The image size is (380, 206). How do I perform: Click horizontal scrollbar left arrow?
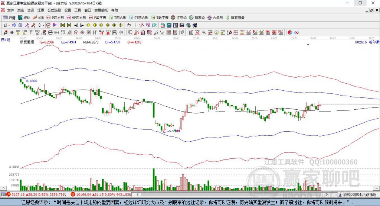[x=137, y=194]
